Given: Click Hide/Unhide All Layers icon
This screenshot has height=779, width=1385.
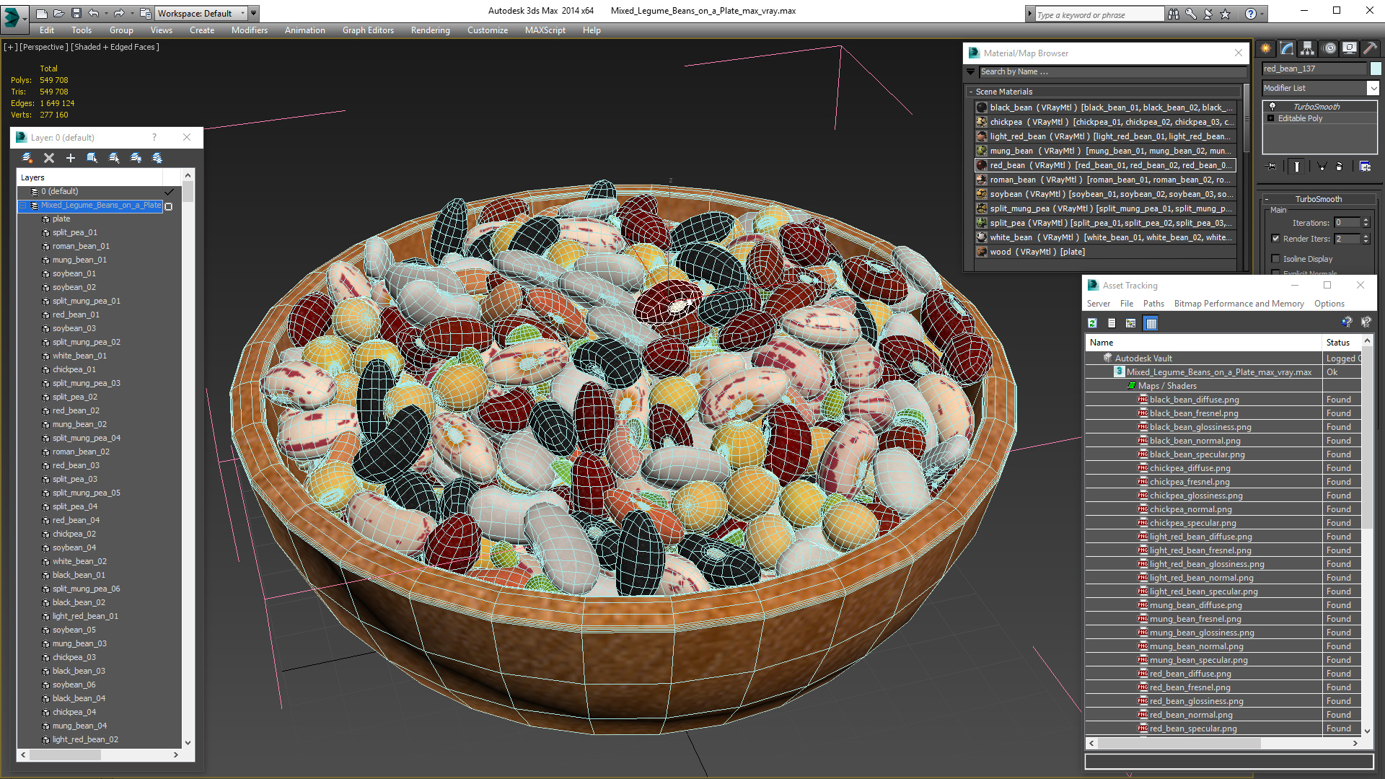Looking at the screenshot, I should pyautogui.click(x=136, y=158).
